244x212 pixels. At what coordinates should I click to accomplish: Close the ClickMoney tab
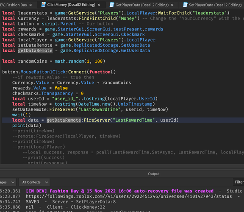(x=99, y=5)
